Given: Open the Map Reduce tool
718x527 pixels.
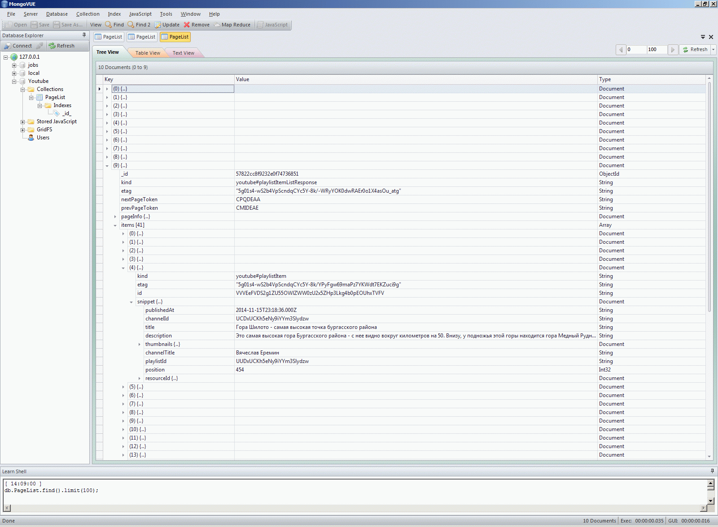Looking at the screenshot, I should 232,25.
